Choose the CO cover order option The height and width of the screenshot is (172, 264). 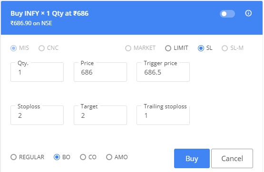point(83,157)
